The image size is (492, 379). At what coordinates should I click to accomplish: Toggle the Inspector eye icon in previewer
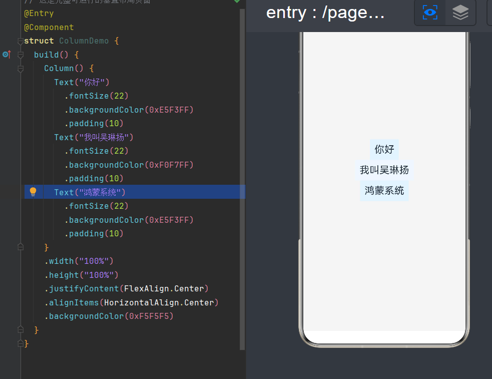430,13
